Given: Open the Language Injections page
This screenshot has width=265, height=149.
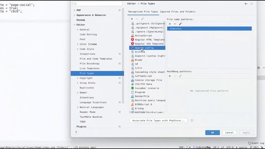Looking at the screenshot, I should coord(93,102).
